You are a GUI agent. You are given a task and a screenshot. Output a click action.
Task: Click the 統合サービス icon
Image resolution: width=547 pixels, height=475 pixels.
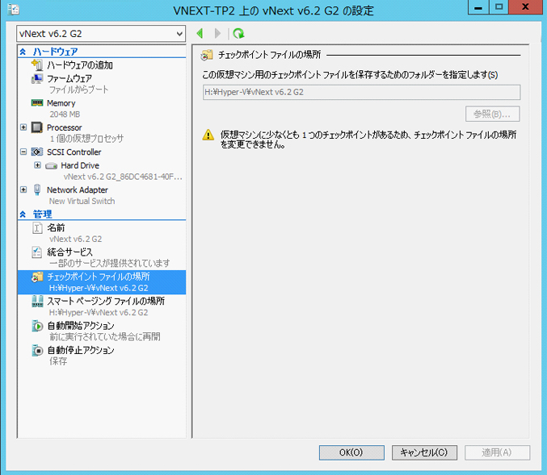(37, 252)
